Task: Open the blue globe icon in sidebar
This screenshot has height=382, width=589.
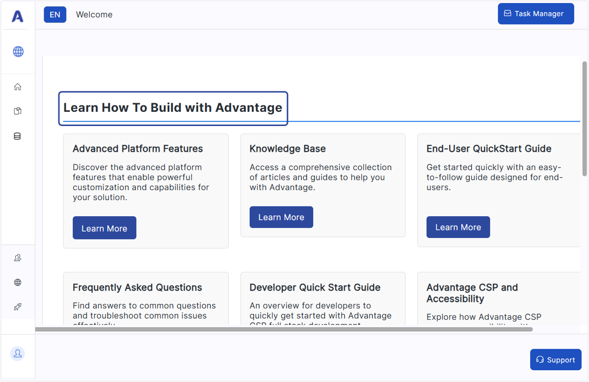Action: (x=18, y=51)
